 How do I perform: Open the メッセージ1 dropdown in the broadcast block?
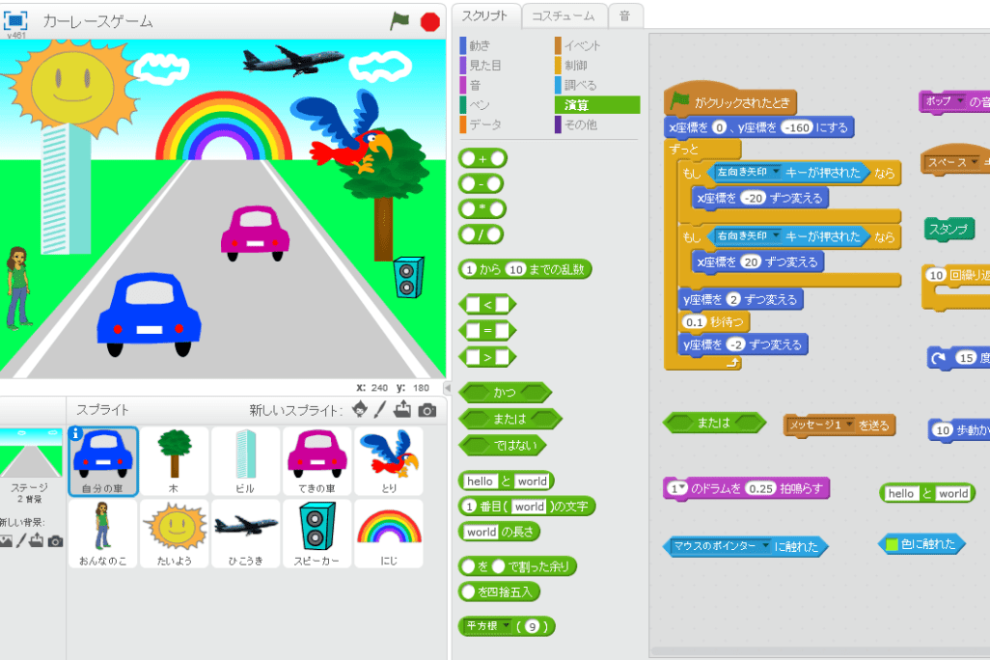pyautogui.click(x=849, y=425)
